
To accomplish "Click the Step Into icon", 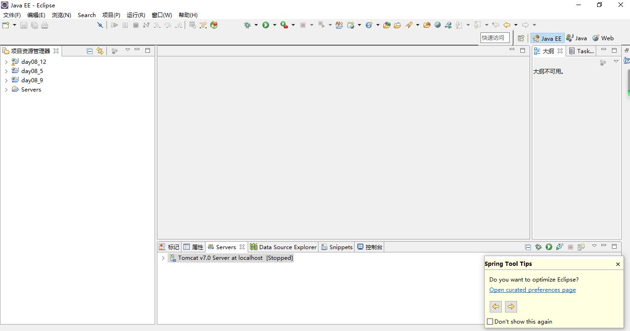I will click(x=157, y=25).
